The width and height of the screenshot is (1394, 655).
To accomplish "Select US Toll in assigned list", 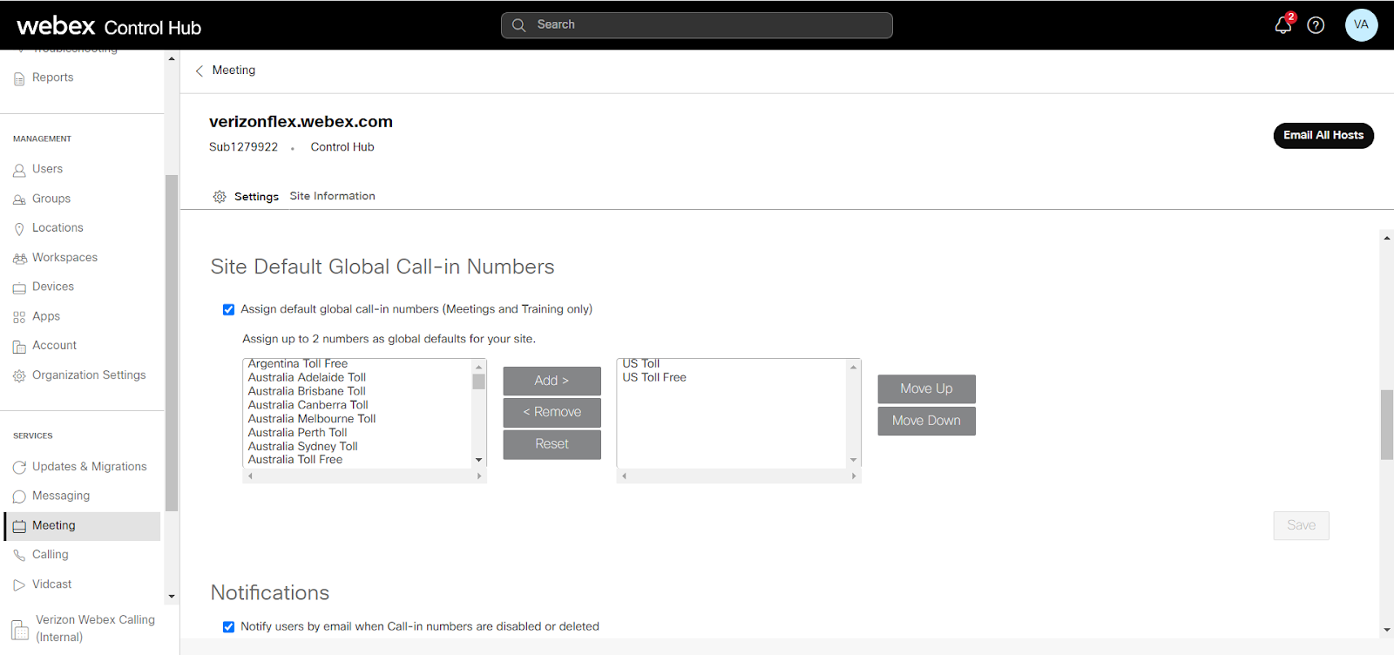I will (x=640, y=364).
